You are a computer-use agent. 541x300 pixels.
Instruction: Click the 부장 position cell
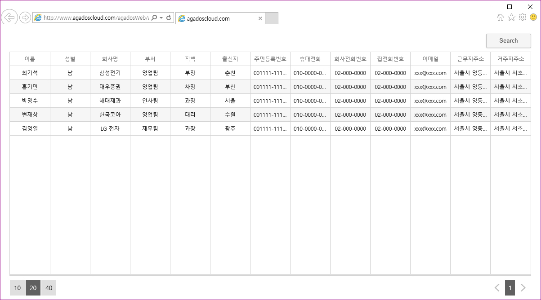click(x=190, y=73)
